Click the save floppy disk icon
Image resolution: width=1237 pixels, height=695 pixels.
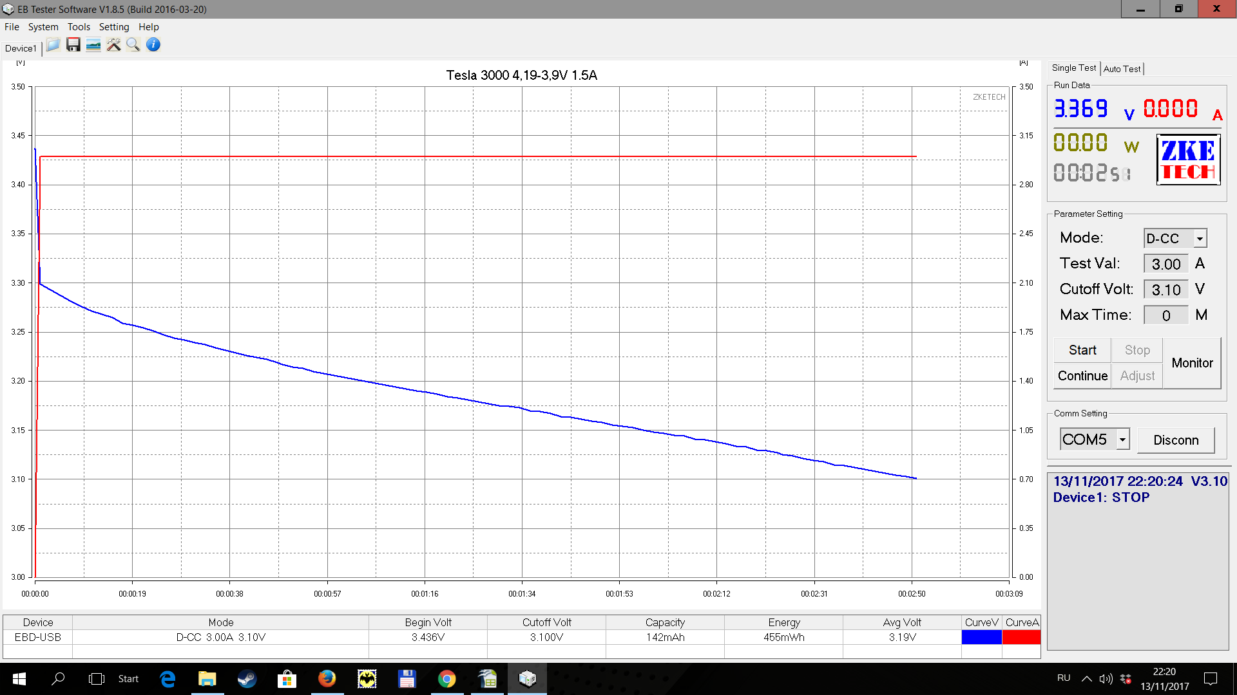(73, 45)
